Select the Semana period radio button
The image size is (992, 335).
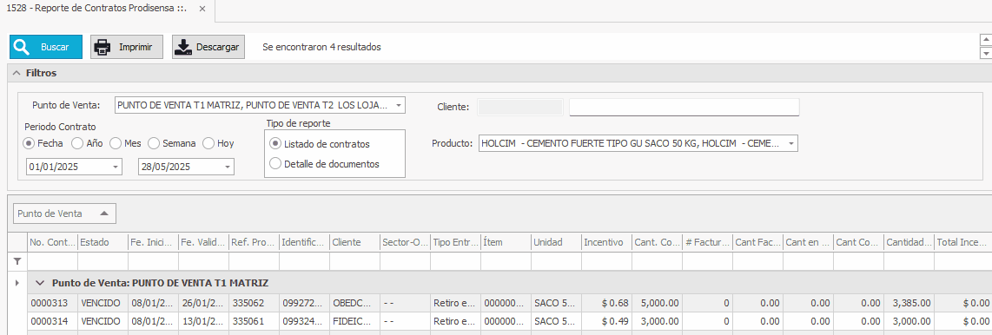[154, 143]
